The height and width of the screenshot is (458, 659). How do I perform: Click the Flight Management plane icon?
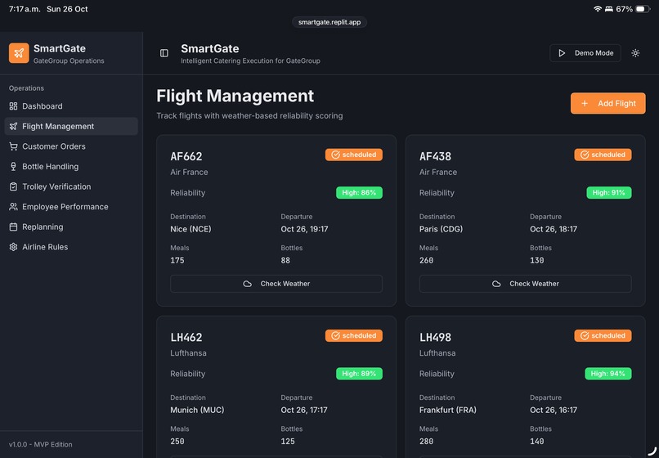click(x=13, y=126)
